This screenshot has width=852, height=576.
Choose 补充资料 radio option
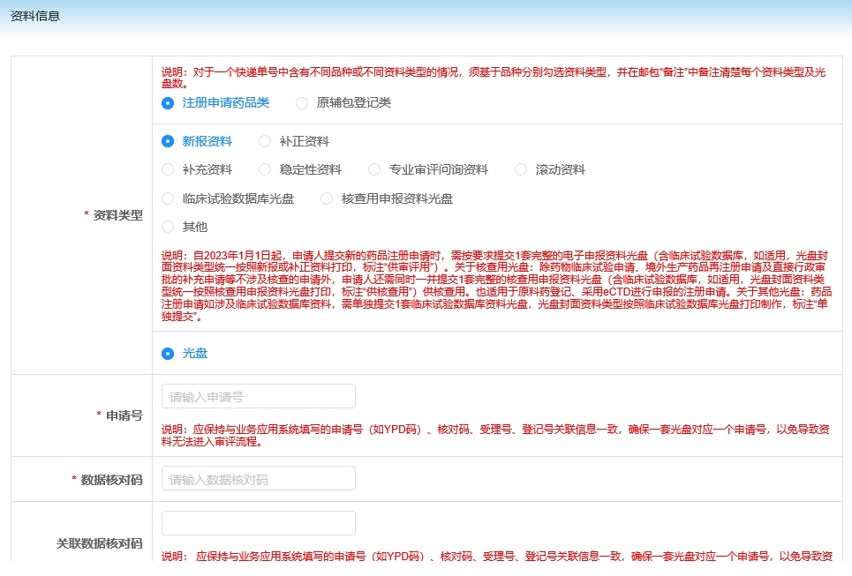[x=166, y=169]
